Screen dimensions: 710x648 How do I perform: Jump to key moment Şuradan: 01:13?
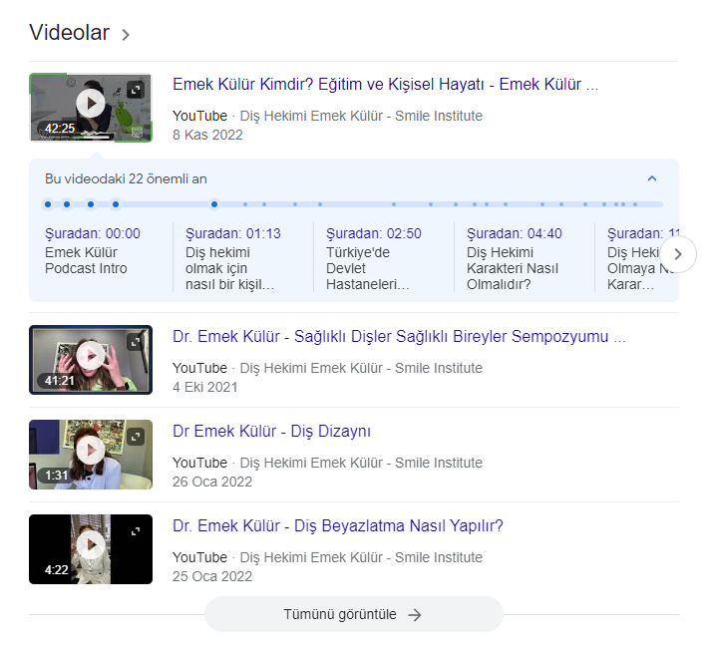(232, 233)
